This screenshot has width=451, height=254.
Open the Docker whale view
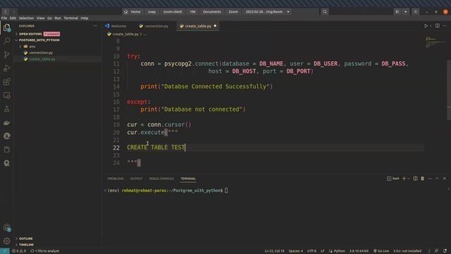6,123
